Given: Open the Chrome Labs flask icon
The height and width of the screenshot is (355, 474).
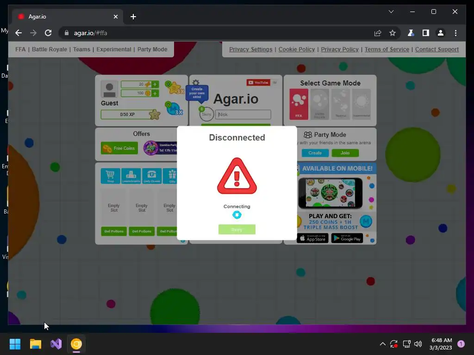Looking at the screenshot, I should click(x=411, y=33).
